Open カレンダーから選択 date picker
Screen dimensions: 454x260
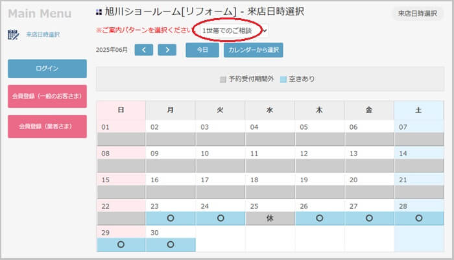[253, 50]
